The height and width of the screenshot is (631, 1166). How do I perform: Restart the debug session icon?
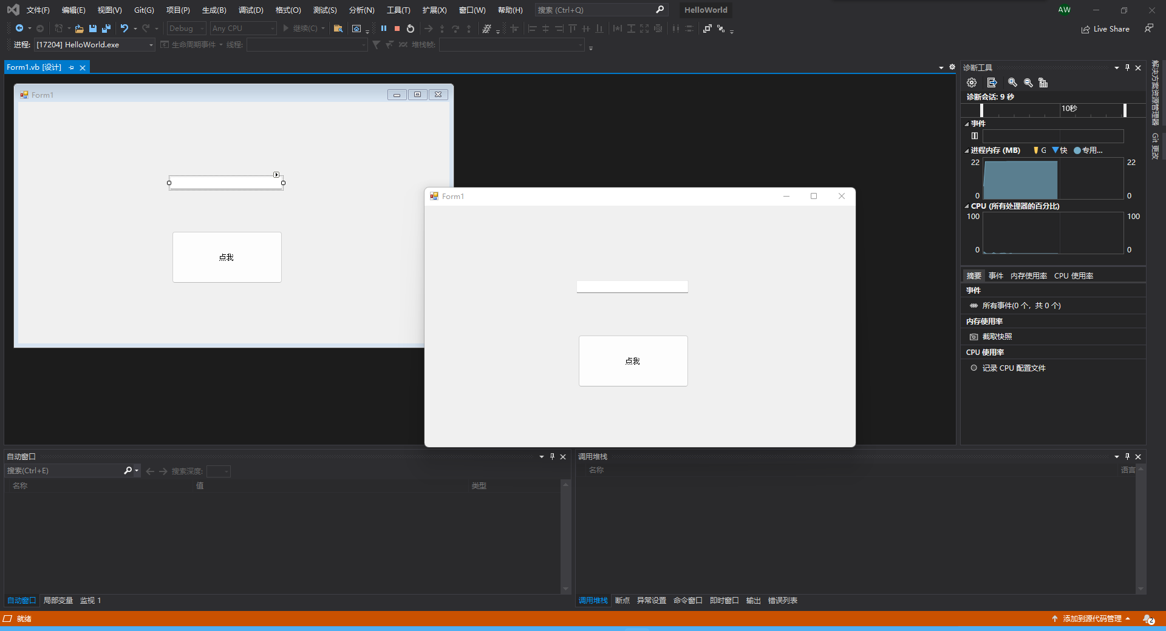click(x=411, y=29)
